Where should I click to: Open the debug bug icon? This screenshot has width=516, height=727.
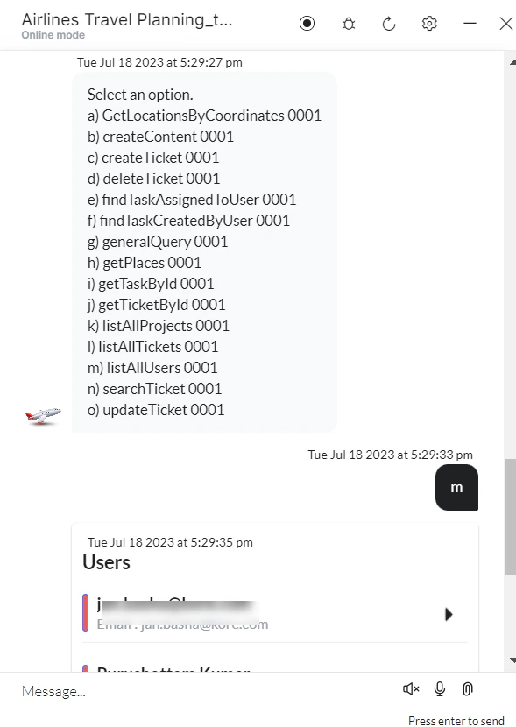coord(348,24)
